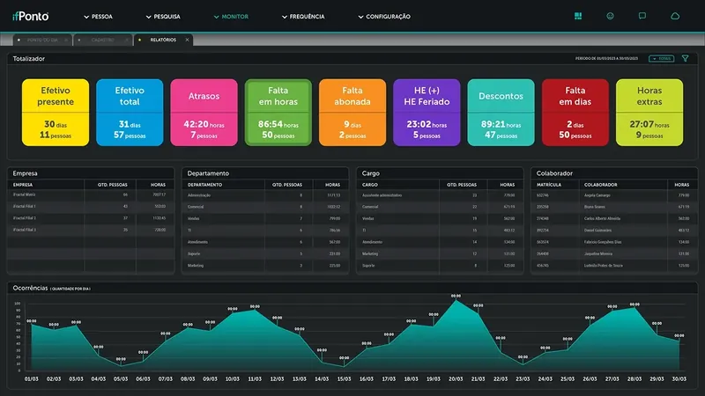Click the Departamento column header
The image size is (705, 396).
[x=204, y=185]
